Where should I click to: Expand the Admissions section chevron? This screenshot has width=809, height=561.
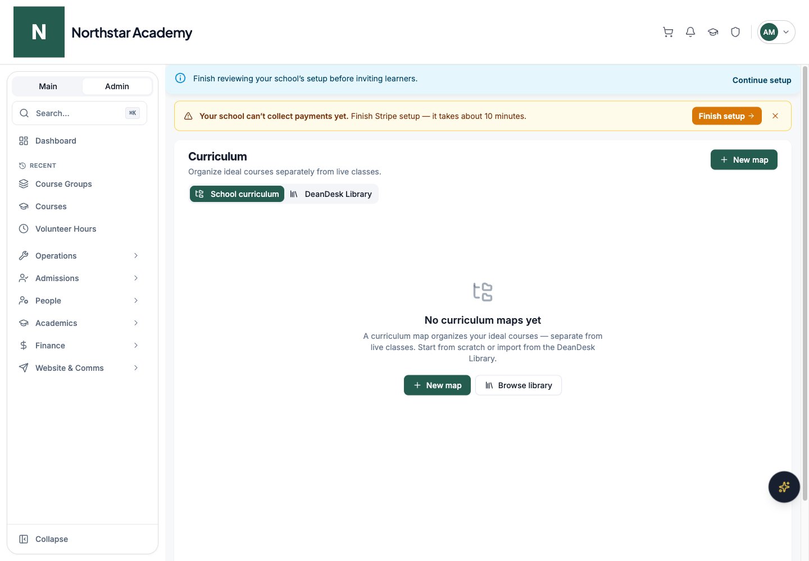click(x=136, y=278)
